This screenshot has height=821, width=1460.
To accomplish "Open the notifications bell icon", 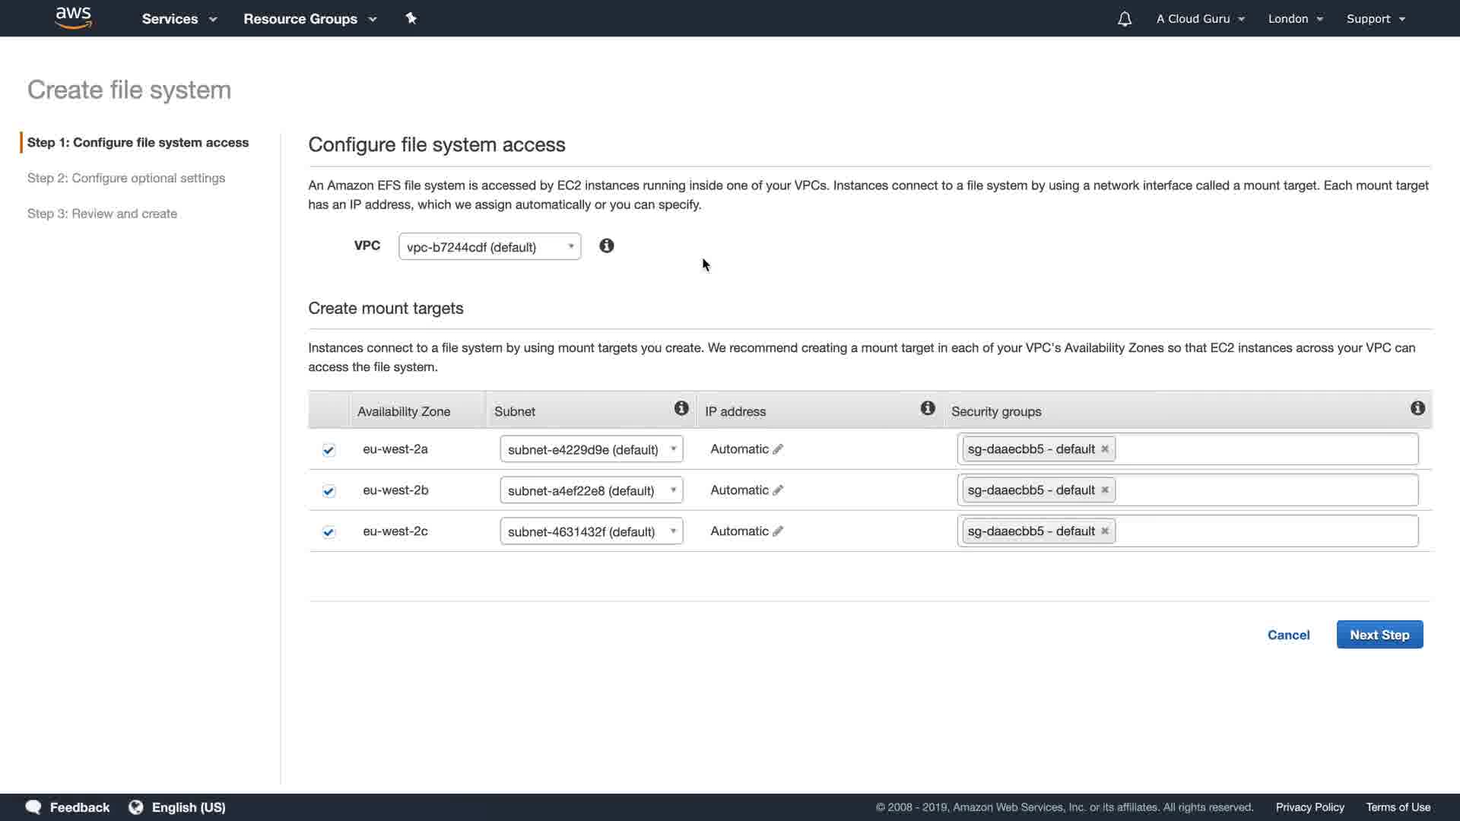I will 1124,19.
